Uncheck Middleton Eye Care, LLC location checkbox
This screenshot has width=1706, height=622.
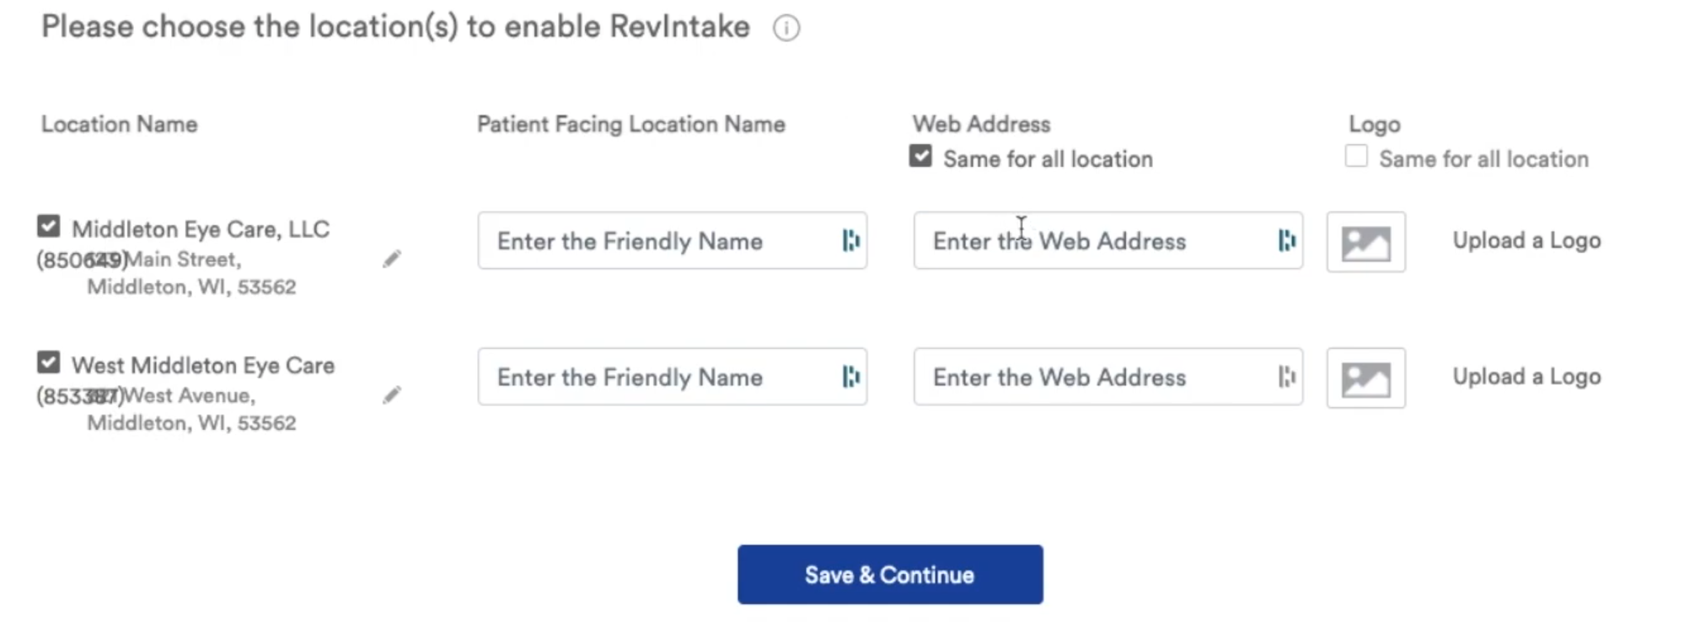coord(49,227)
